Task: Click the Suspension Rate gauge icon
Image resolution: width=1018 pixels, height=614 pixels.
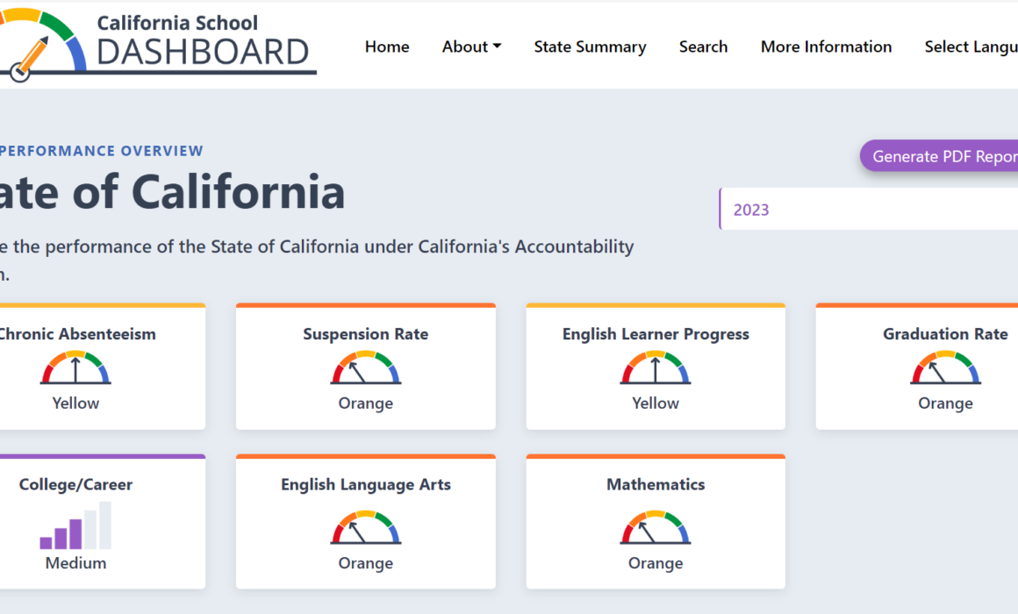Action: pos(366,368)
